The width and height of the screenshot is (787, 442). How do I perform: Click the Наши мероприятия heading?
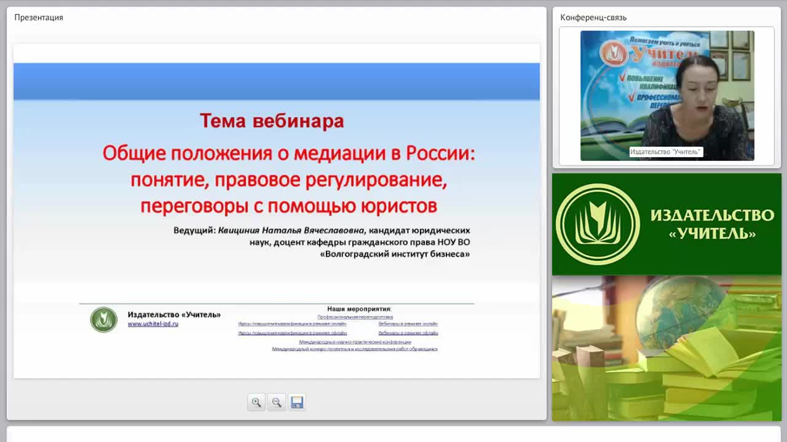(x=359, y=309)
